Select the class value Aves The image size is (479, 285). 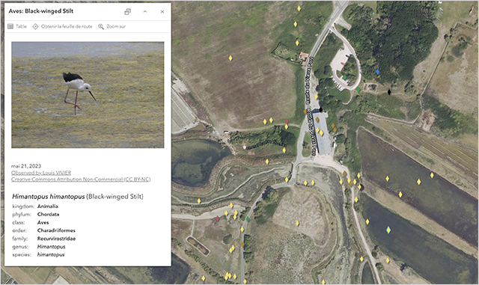(x=43, y=222)
